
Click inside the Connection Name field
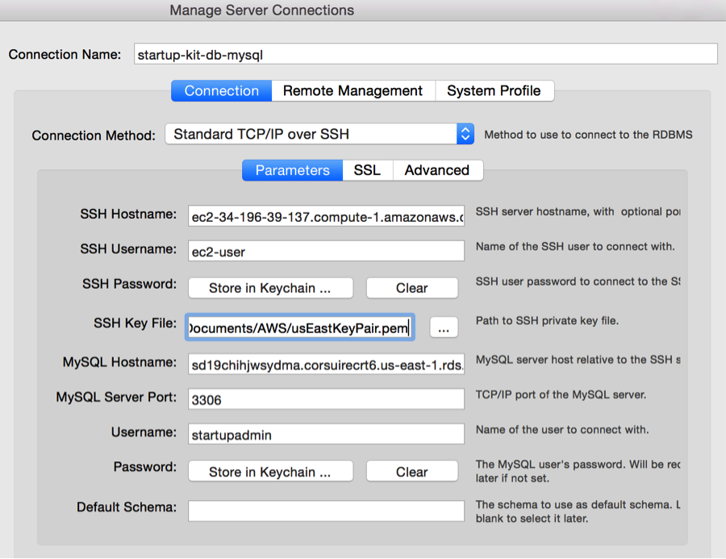pyautogui.click(x=425, y=54)
